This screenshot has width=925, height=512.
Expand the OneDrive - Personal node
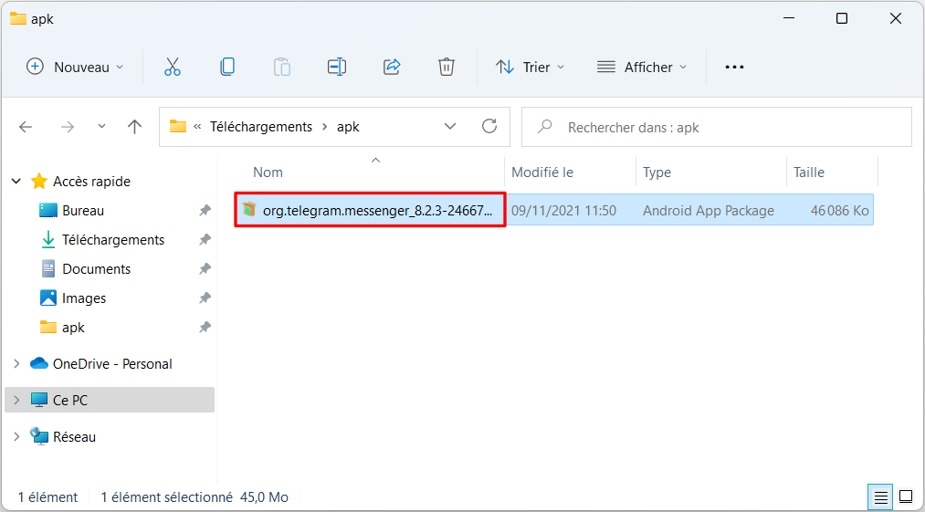[x=16, y=364]
